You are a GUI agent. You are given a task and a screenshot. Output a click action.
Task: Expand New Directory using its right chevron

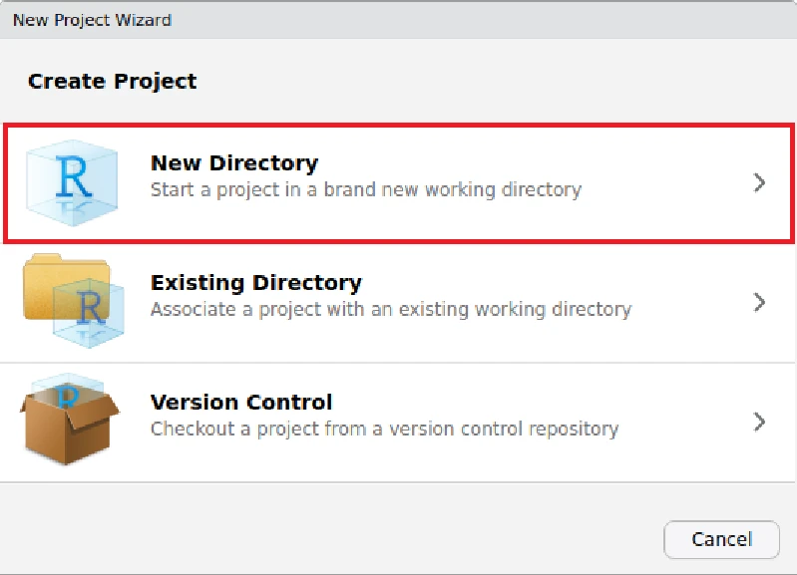pos(759,182)
